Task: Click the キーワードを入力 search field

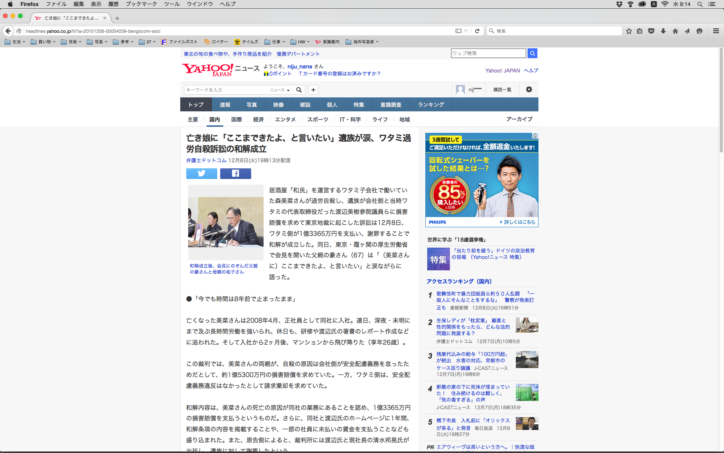Action: [x=225, y=90]
